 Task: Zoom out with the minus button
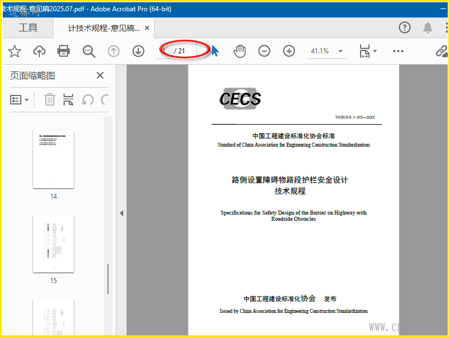(264, 51)
